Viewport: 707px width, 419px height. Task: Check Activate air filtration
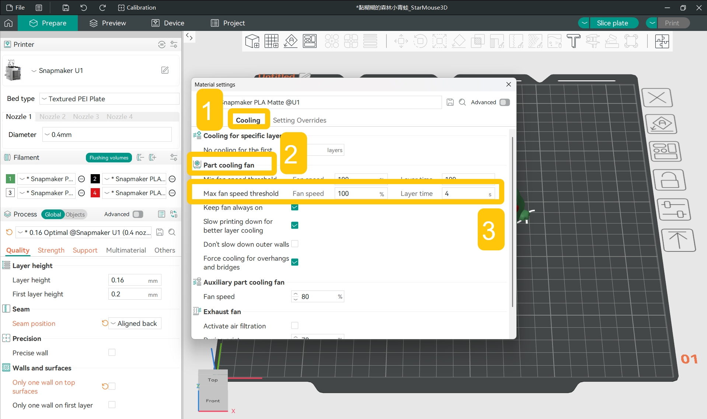(x=295, y=325)
